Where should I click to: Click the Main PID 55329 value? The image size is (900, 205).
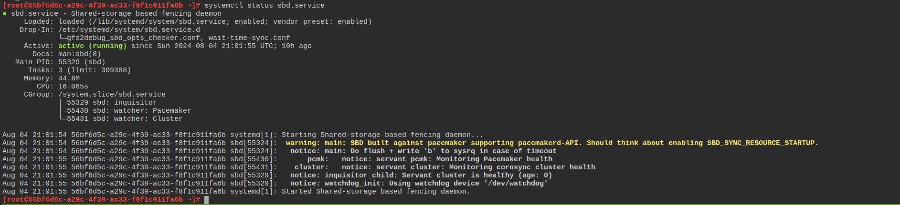click(69, 62)
